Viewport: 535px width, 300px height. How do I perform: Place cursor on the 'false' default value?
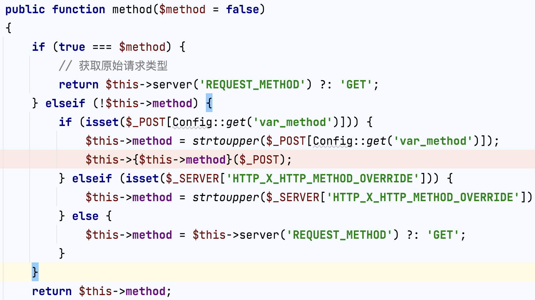pos(242,9)
